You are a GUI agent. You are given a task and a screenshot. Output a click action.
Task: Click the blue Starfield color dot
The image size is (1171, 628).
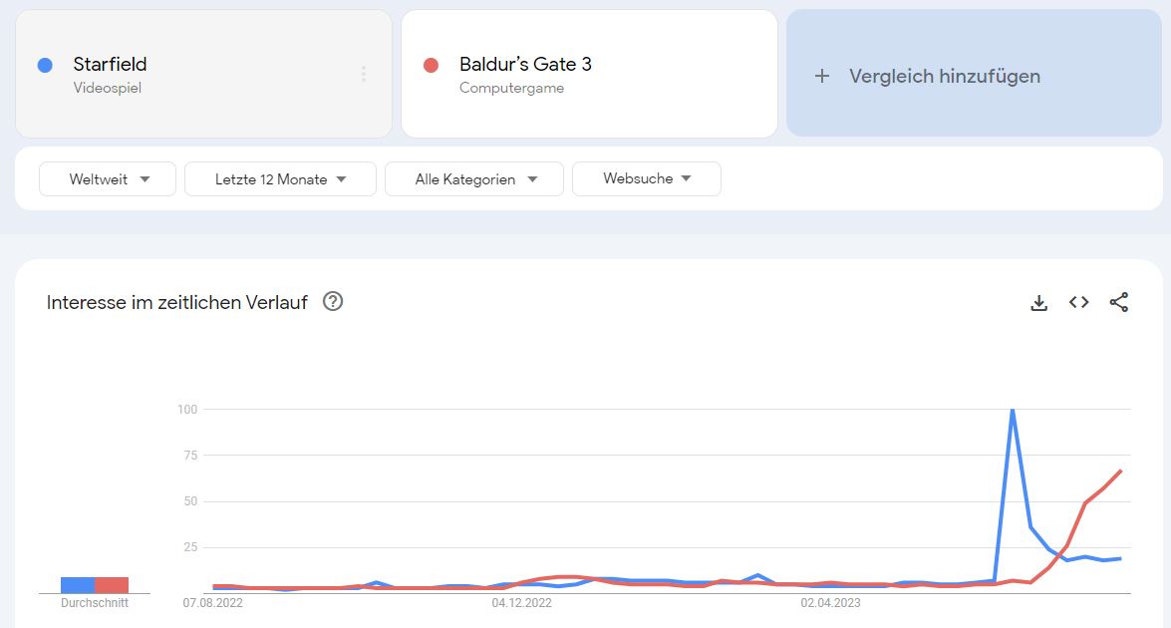44,65
